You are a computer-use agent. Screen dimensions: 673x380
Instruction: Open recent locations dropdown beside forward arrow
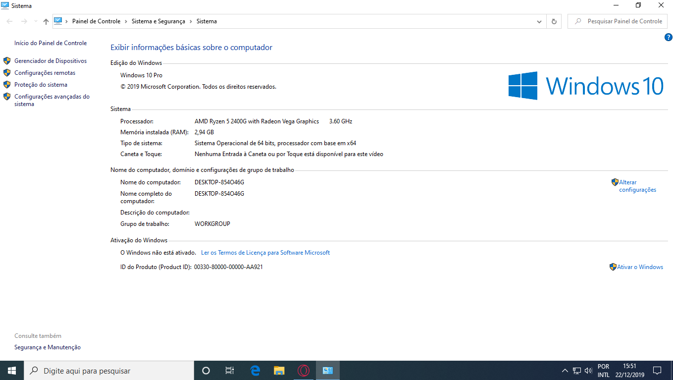(35, 21)
